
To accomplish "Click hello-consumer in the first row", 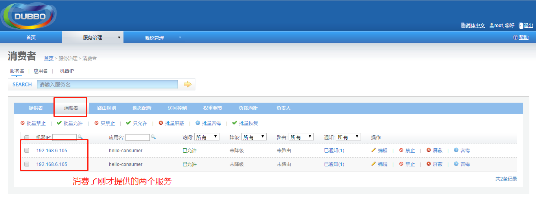I will click(x=125, y=150).
